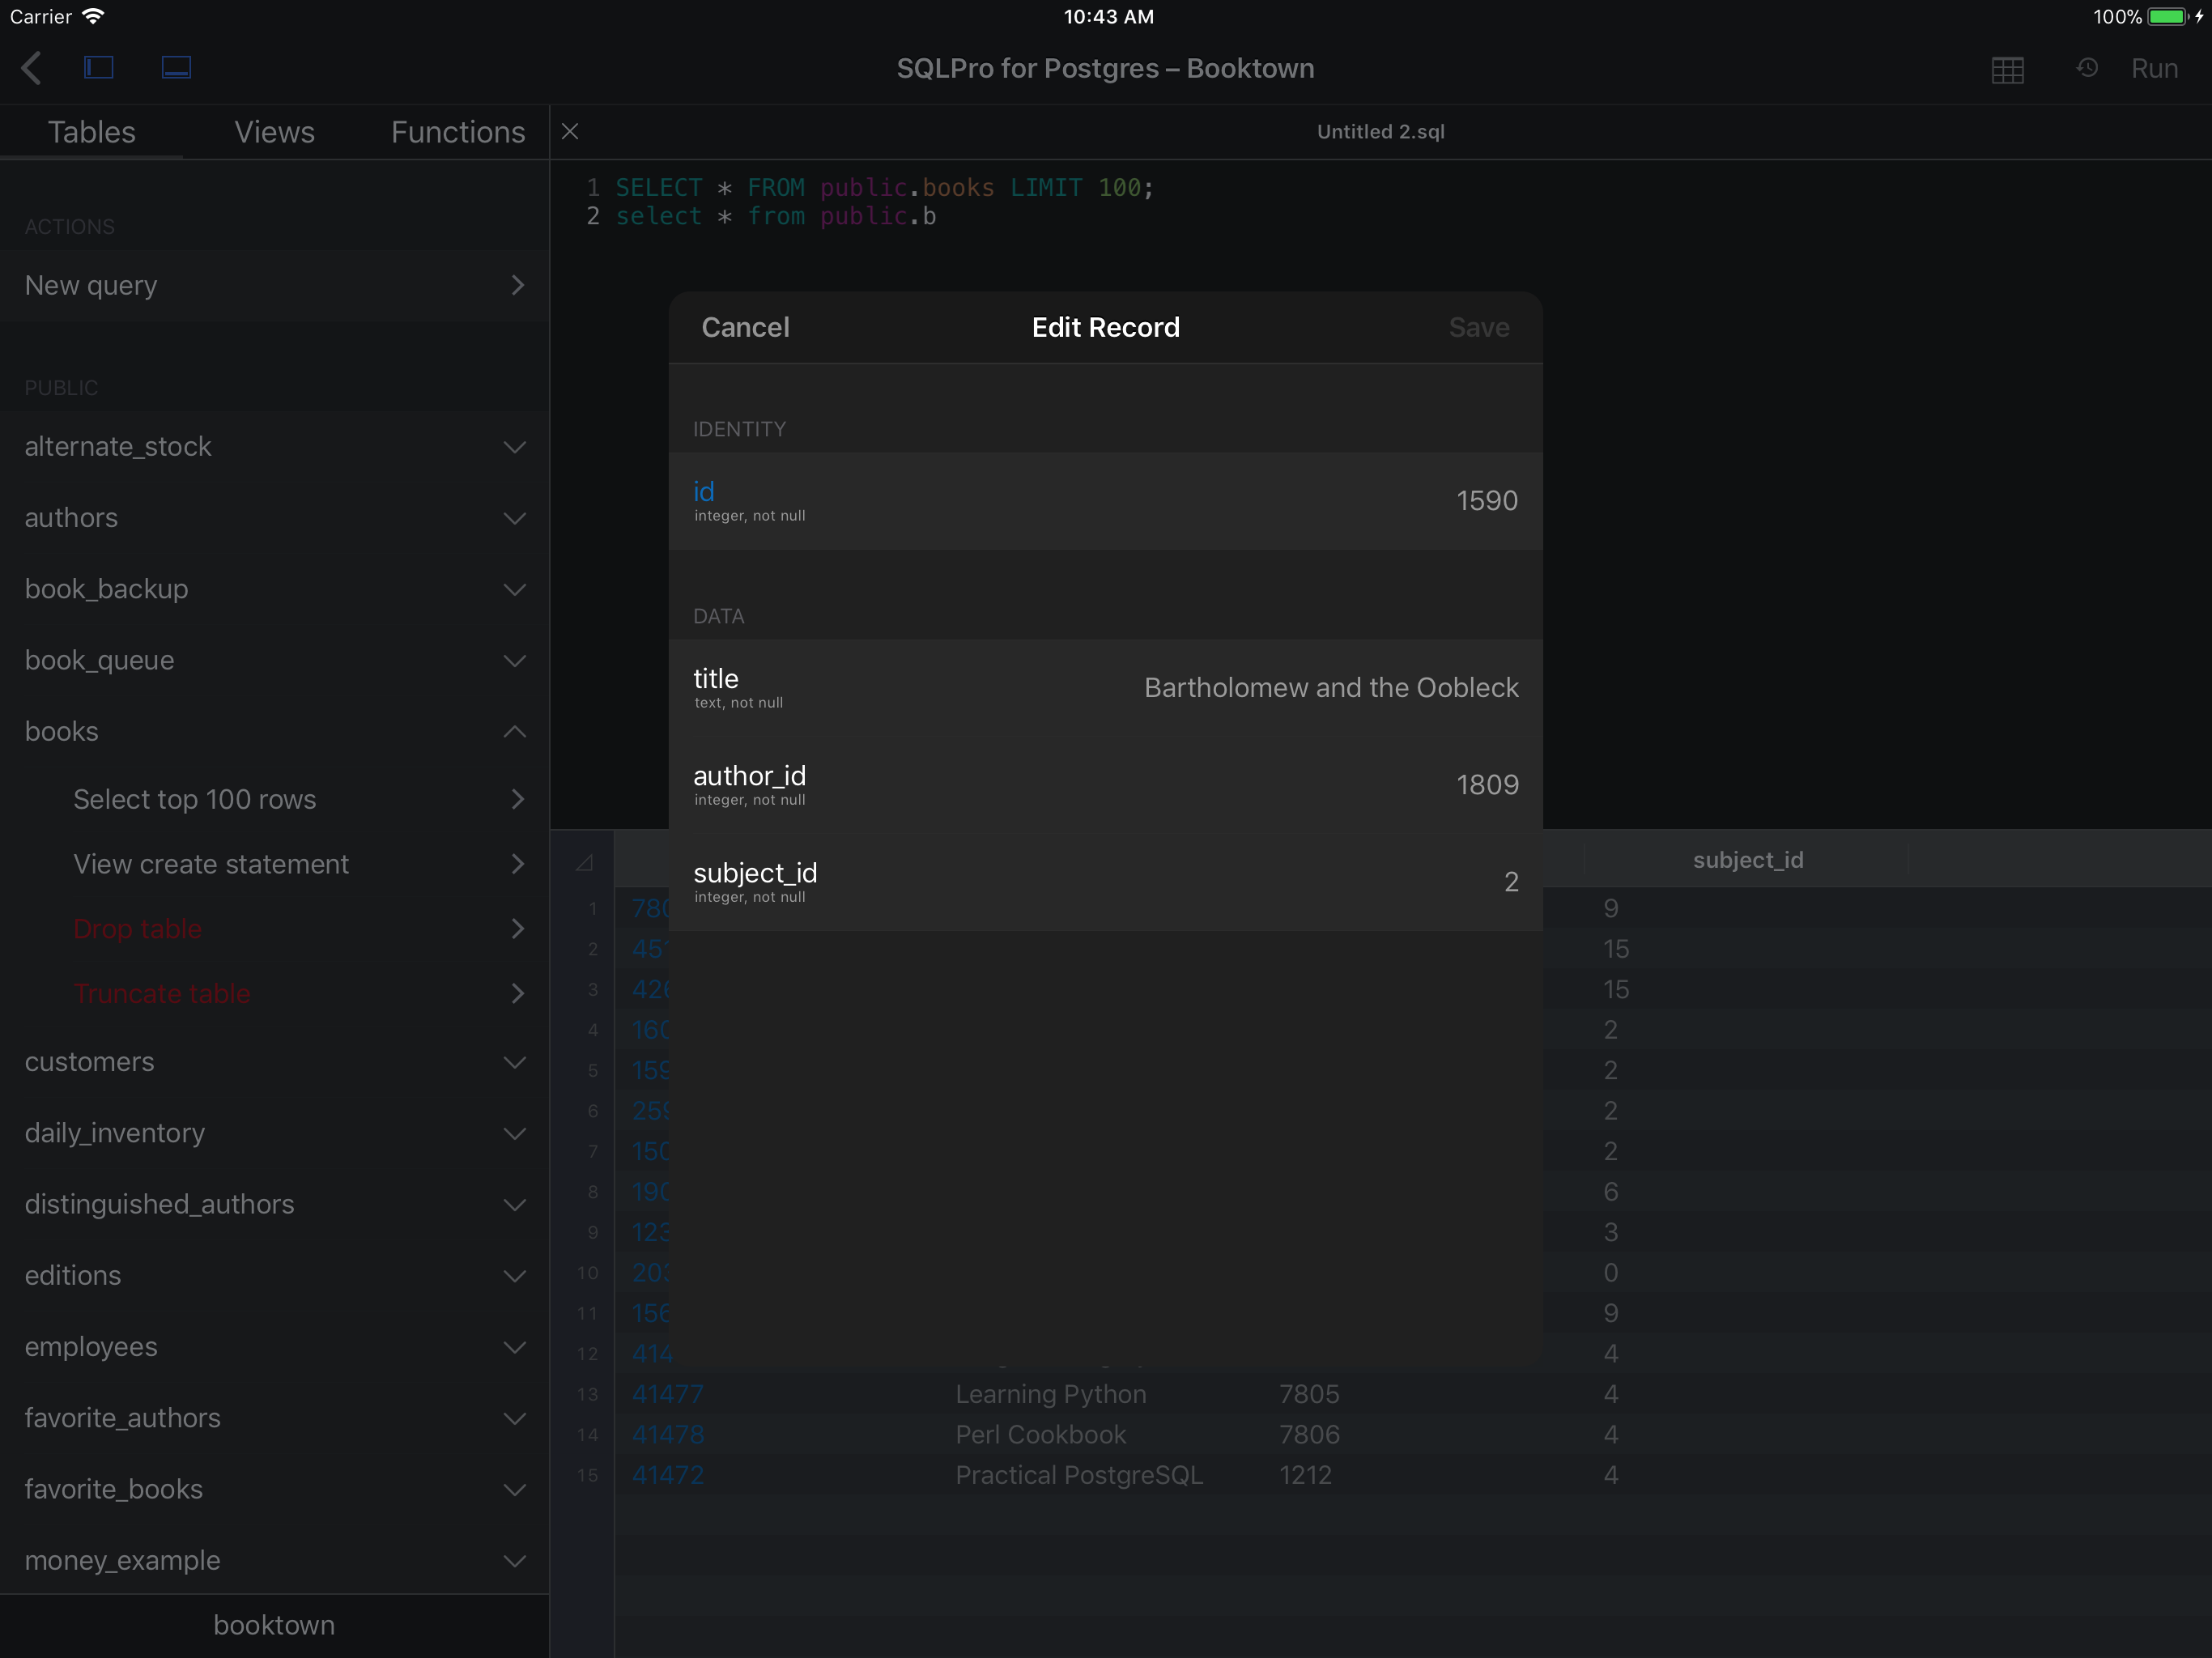Click the result grid corner triangle icon
2212x1658 pixels.
coord(585,862)
